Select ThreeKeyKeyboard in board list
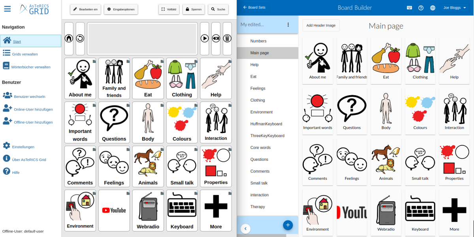The image size is (474, 237). [268, 136]
